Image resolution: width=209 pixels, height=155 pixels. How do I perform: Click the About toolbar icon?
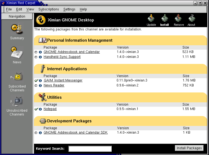[x=192, y=18]
